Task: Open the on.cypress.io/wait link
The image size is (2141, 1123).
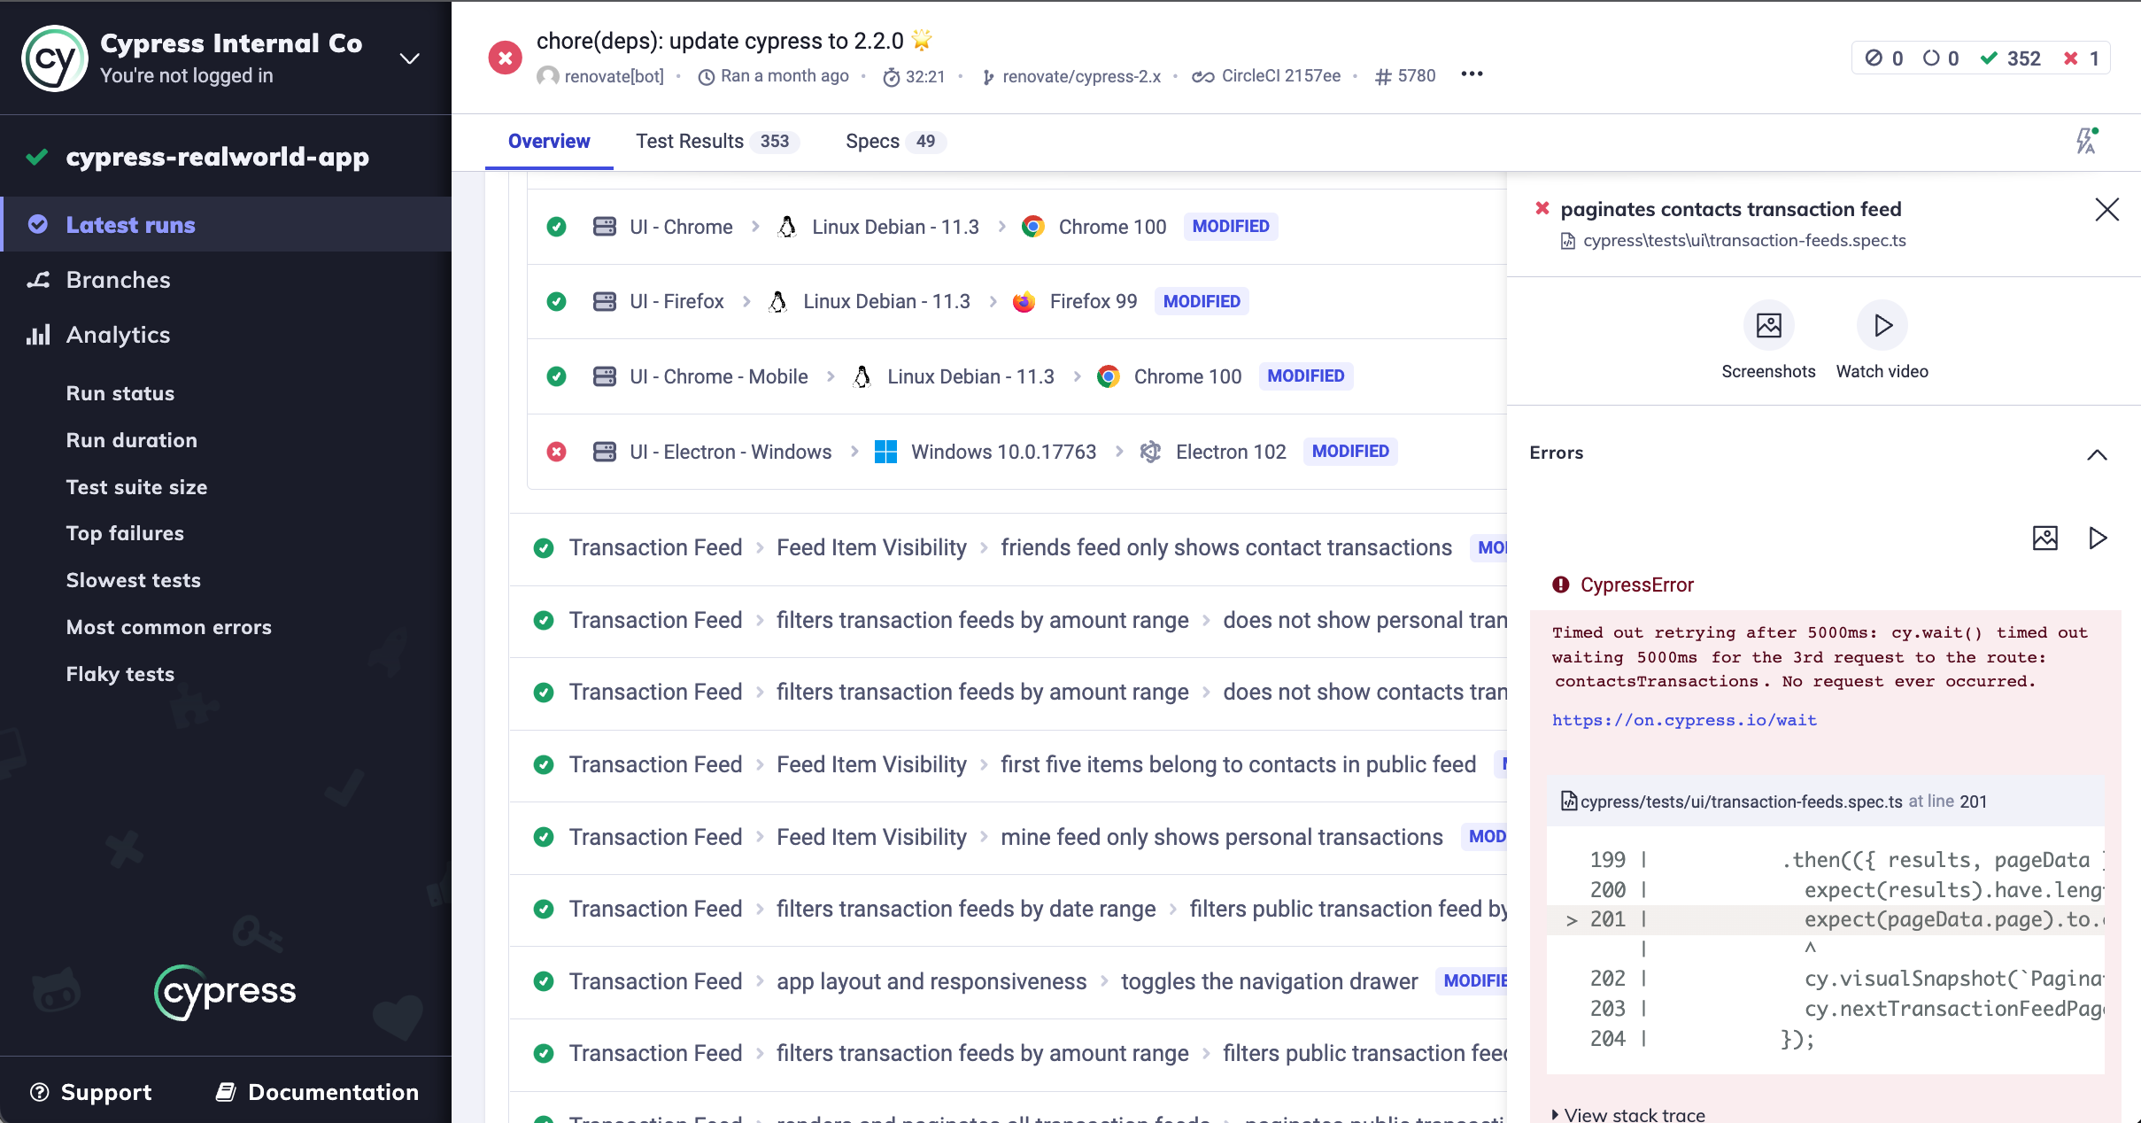Action: pos(1683,720)
